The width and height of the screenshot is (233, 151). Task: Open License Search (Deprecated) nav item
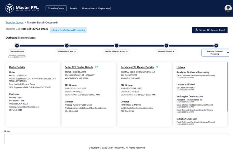[96, 8]
